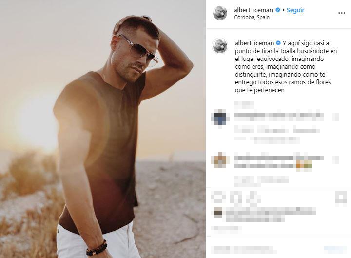Click the header profile picture of albert_iceman
The image size is (351, 258).
[x=220, y=13]
